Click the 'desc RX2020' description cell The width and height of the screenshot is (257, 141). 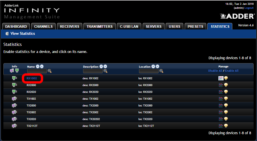(x=90, y=92)
